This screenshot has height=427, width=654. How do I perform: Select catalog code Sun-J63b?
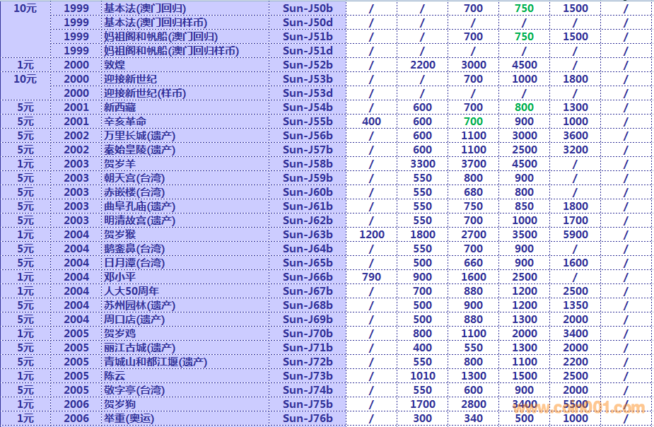[307, 235]
